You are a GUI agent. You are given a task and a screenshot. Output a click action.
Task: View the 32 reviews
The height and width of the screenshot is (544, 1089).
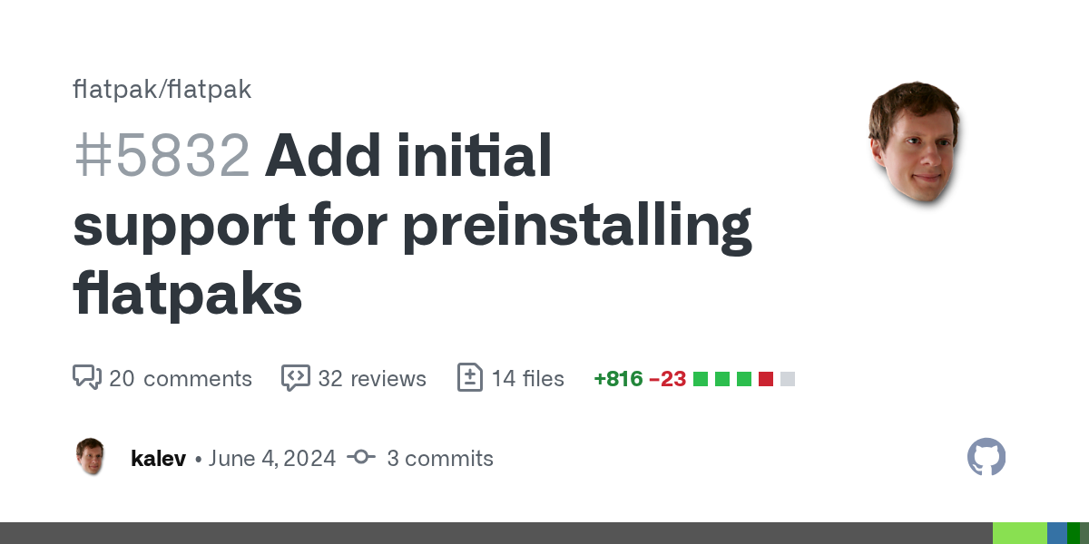371,378
